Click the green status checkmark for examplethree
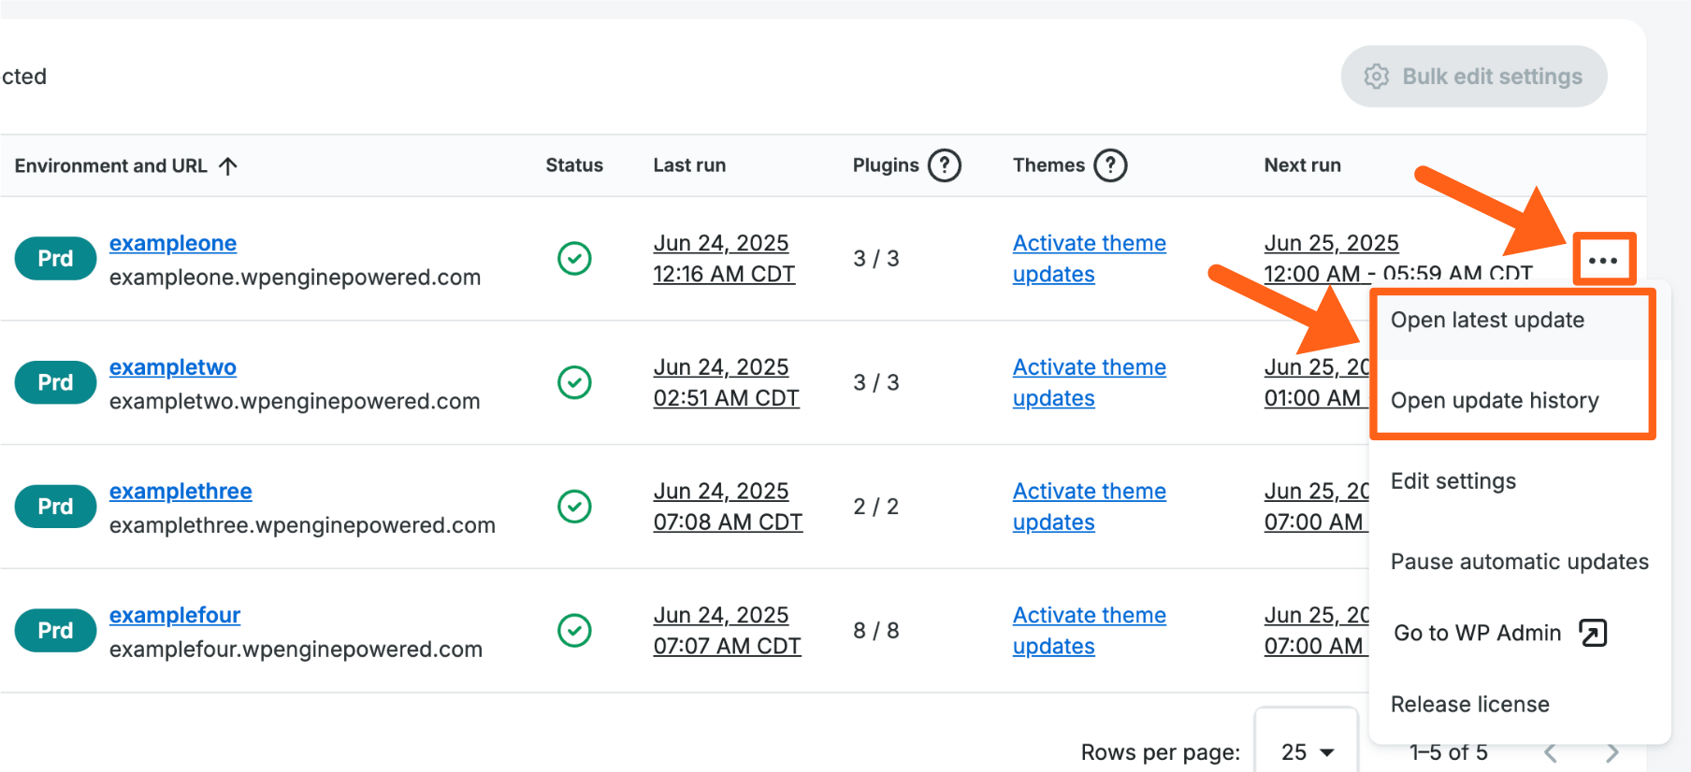This screenshot has height=772, width=1691. (574, 506)
